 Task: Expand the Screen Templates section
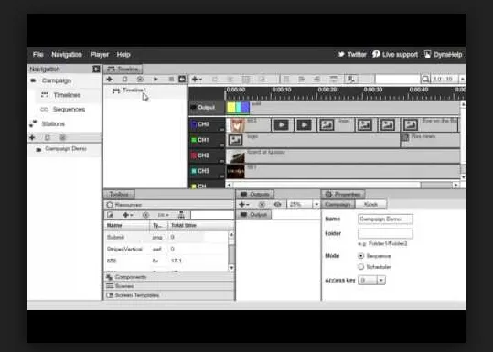click(169, 295)
